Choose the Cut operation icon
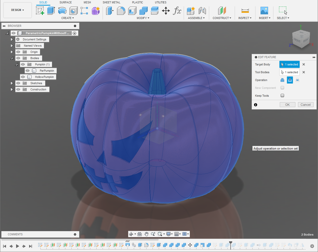This screenshot has width=318, height=252. 290,80
